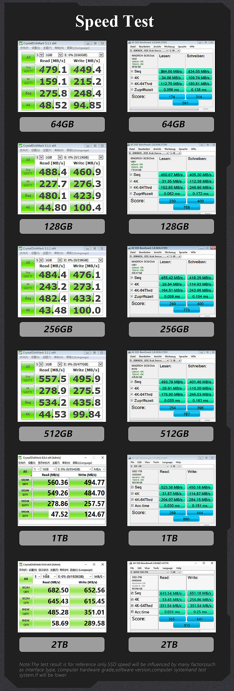
Task: Toggle Seq checkbox in 59.62 GB AS SSD window
Action: click(x=132, y=71)
